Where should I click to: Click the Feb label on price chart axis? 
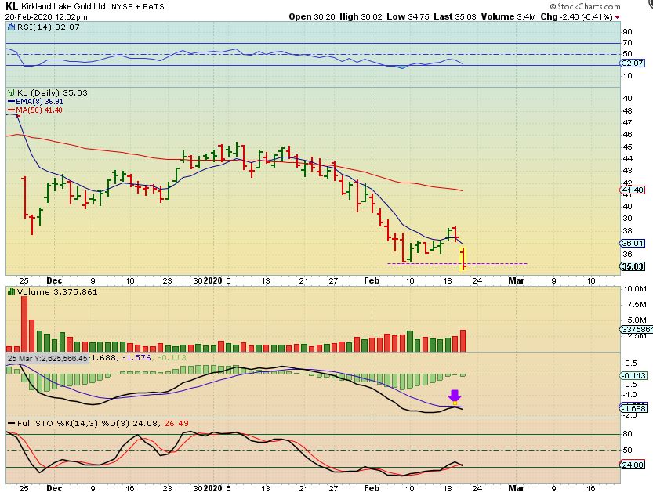click(x=372, y=281)
